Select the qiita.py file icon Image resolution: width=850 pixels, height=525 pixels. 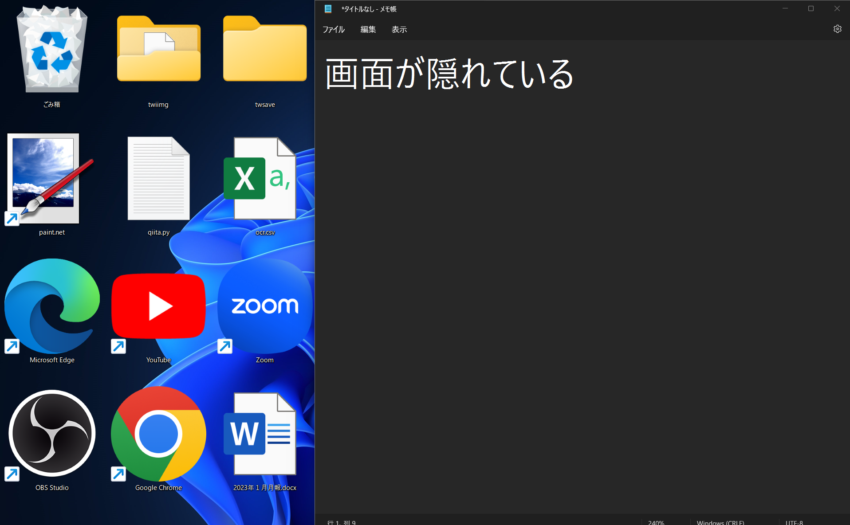[x=158, y=178]
